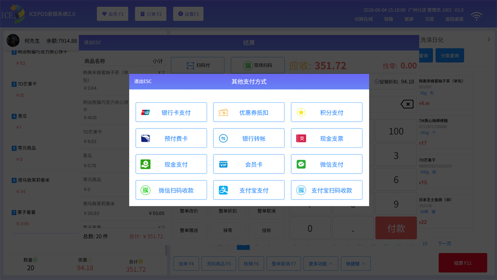Click the plus icon beside 数量

click(35, 260)
